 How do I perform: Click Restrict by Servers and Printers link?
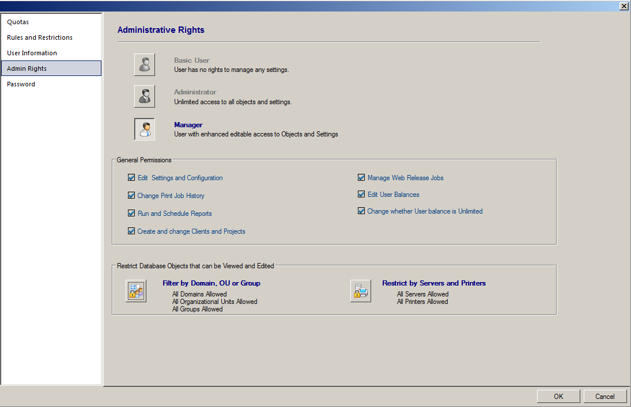pyautogui.click(x=434, y=283)
